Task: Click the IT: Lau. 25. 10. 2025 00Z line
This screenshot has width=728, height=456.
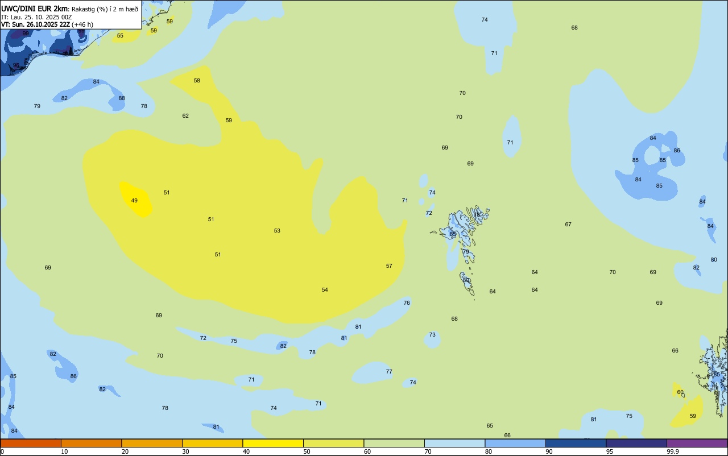Action: tap(36, 17)
